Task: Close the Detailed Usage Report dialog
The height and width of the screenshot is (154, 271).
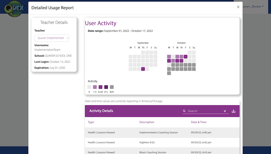Action: click(x=238, y=7)
